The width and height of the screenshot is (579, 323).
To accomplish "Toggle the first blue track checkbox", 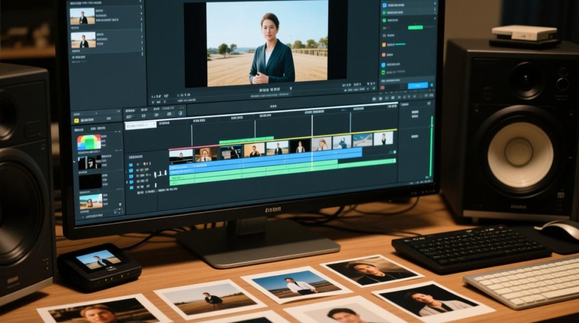I will 131,165.
